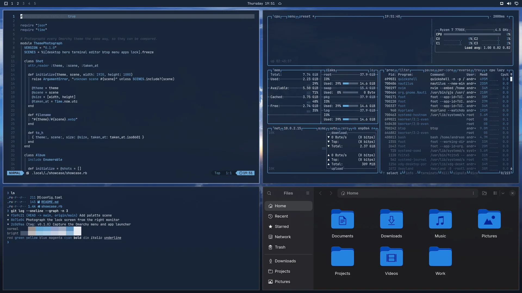Click btop proc filter field

[x=404, y=70]
